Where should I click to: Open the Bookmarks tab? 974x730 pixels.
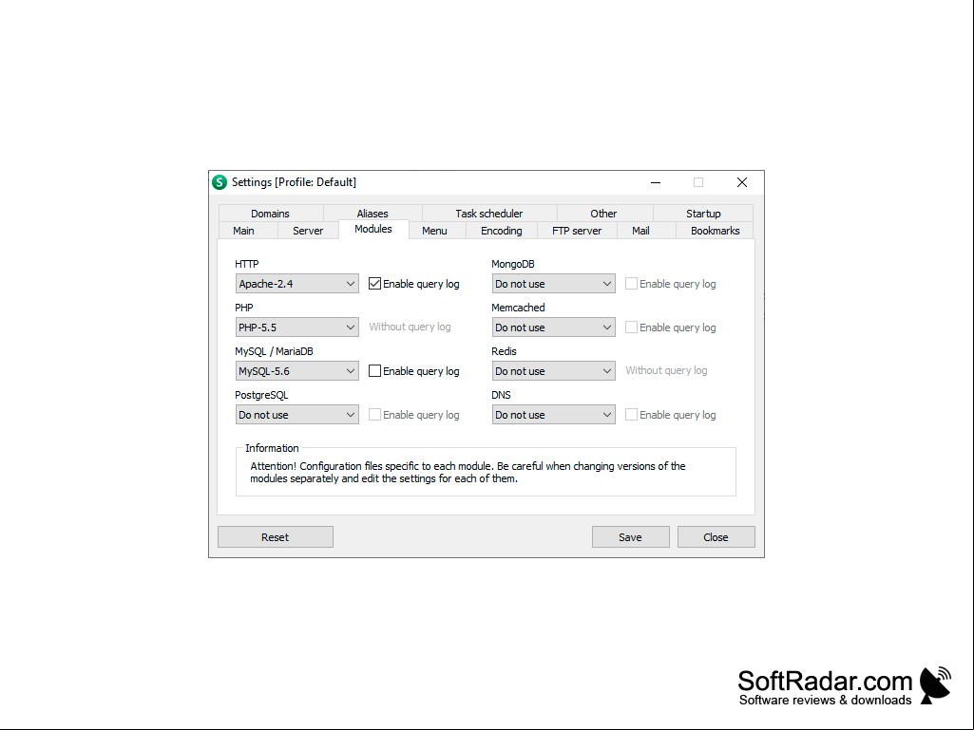pos(715,231)
